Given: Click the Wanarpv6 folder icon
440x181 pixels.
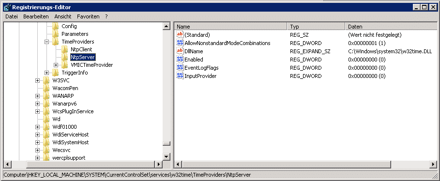Looking at the screenshot, I should pyautogui.click(x=46, y=104).
